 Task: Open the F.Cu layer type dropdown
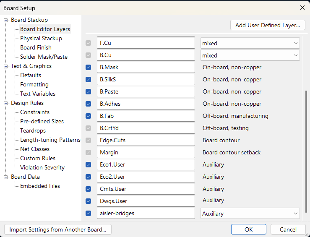[250, 43]
